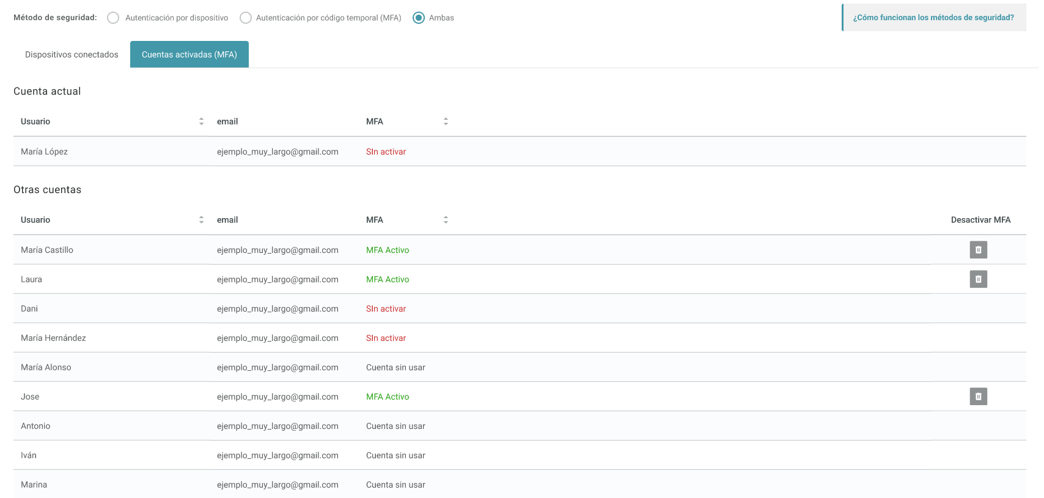Image resolution: width=1044 pixels, height=498 pixels.
Task: Click the 'Sin activar' status for Dani
Action: pyautogui.click(x=386, y=309)
